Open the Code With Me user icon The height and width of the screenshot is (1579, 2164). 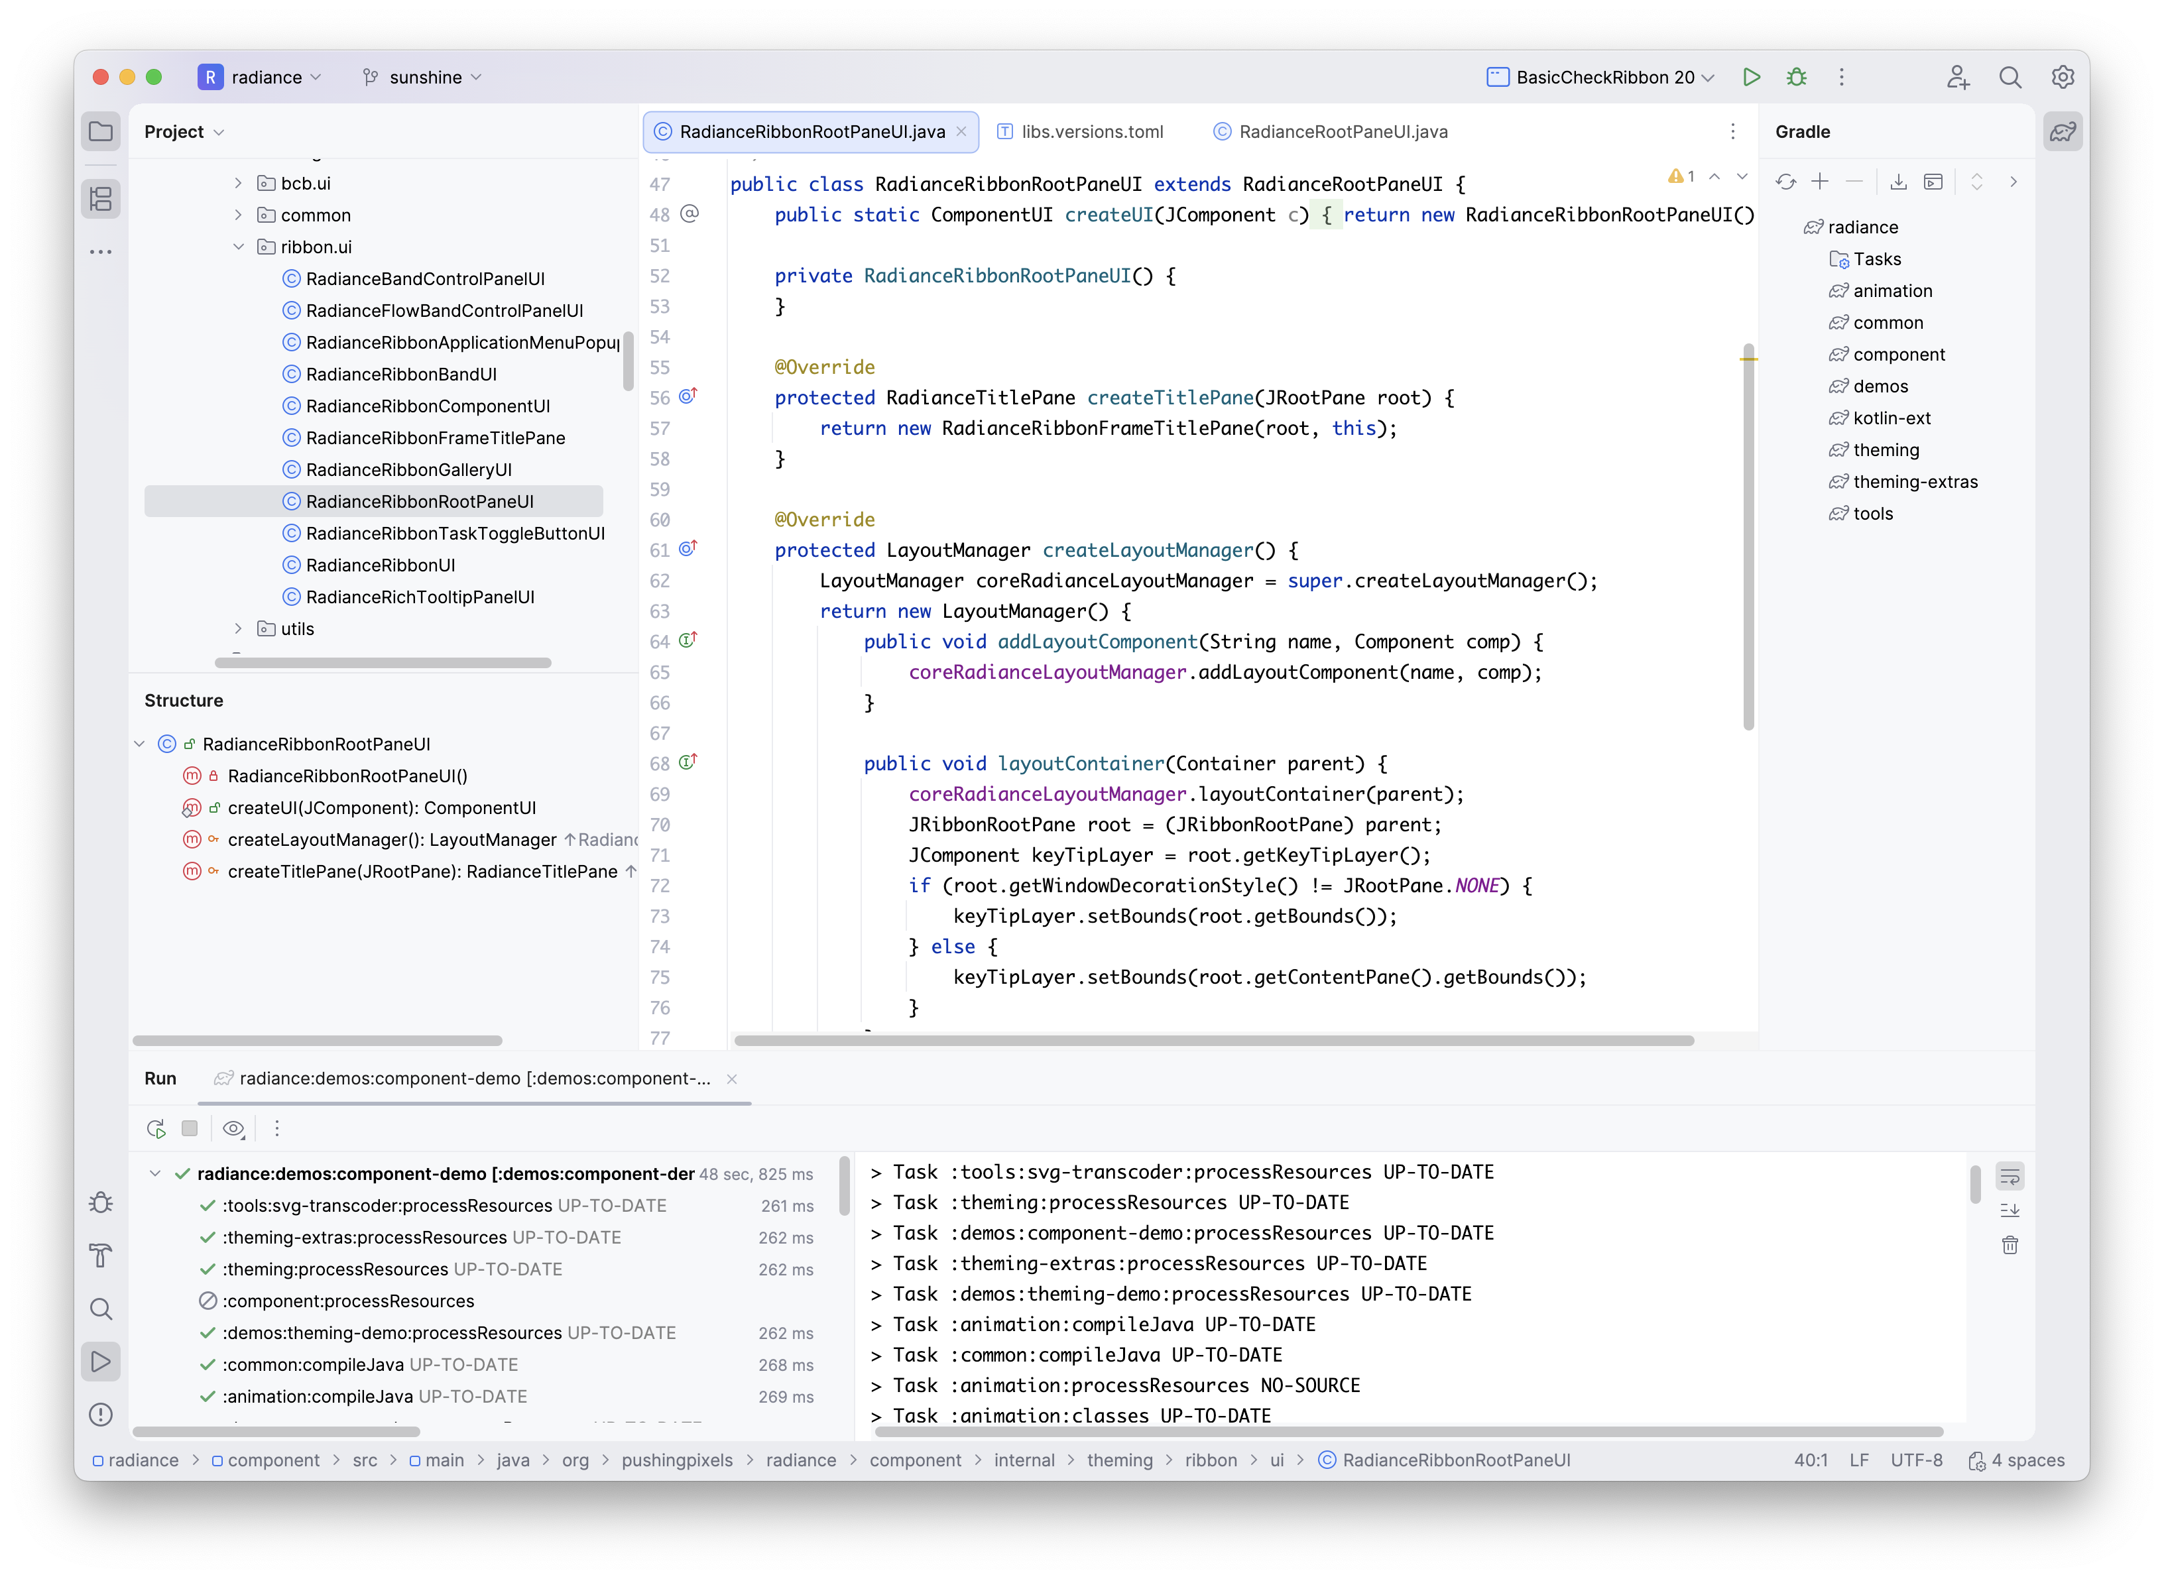(x=1958, y=78)
